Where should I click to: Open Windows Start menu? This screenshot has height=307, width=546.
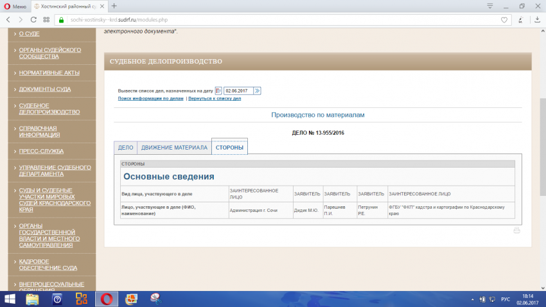[11, 299]
